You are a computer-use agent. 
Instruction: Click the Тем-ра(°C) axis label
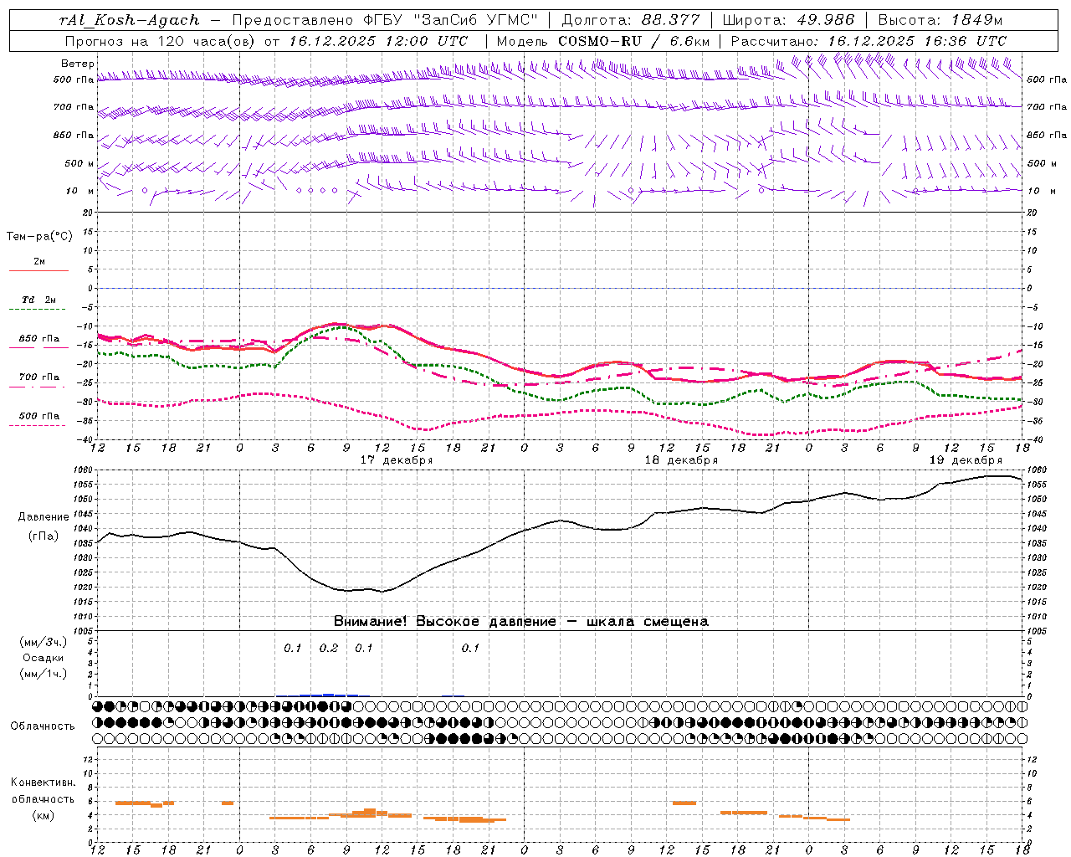point(39,237)
